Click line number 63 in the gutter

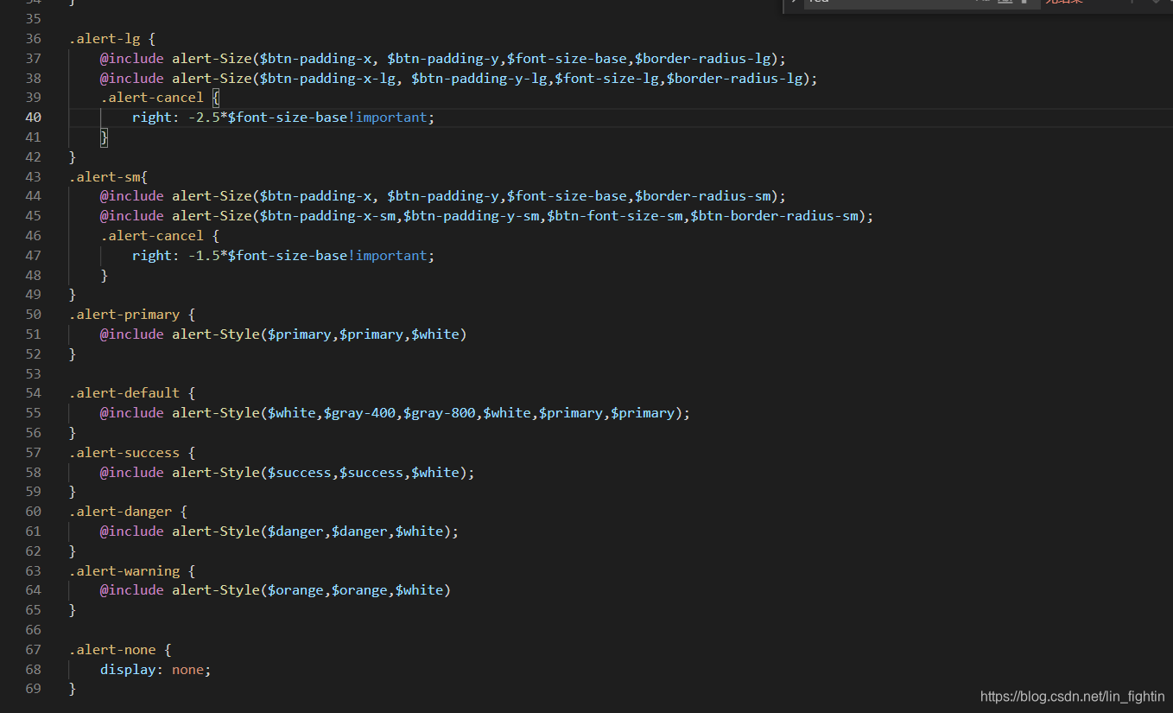pos(33,571)
